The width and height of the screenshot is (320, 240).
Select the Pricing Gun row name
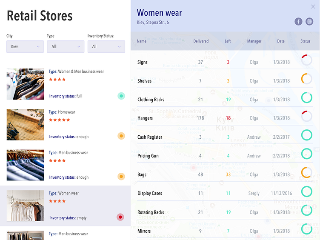tap(148, 156)
